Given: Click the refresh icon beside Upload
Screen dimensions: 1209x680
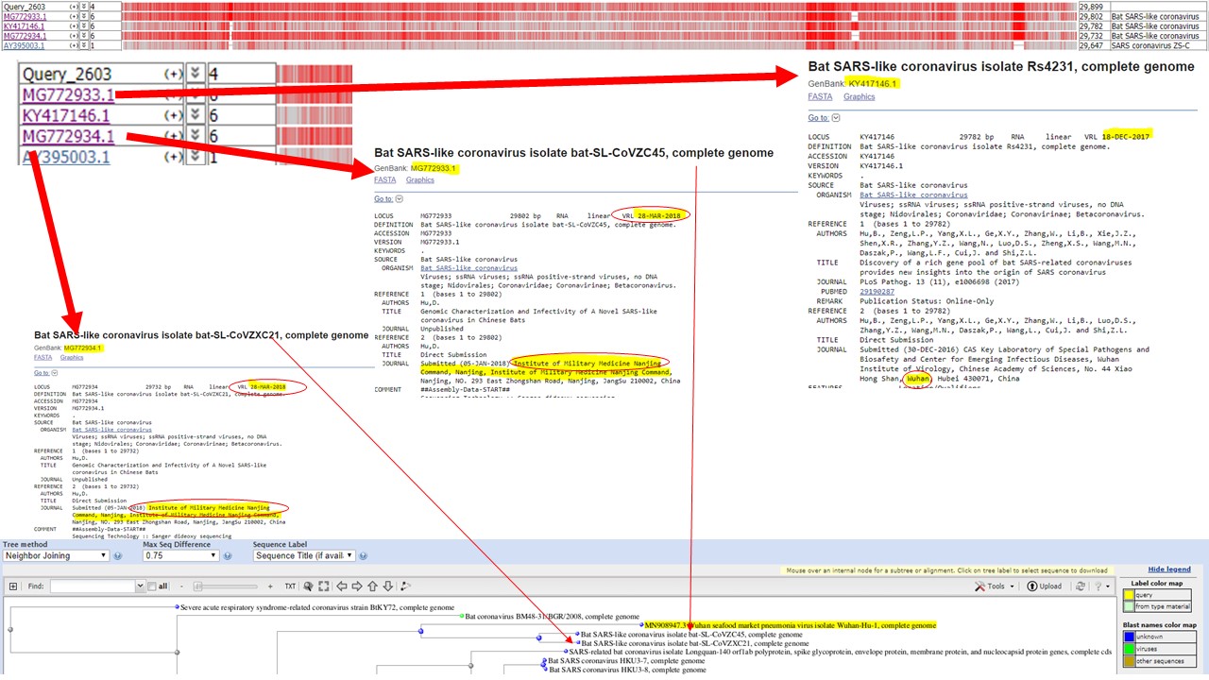Looking at the screenshot, I should click(1081, 586).
